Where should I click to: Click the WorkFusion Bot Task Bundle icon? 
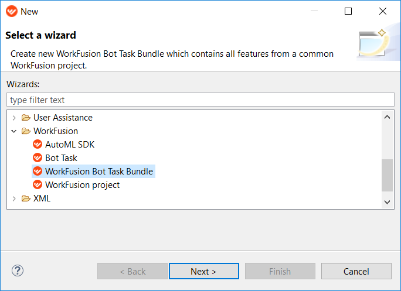pyautogui.click(x=38, y=171)
